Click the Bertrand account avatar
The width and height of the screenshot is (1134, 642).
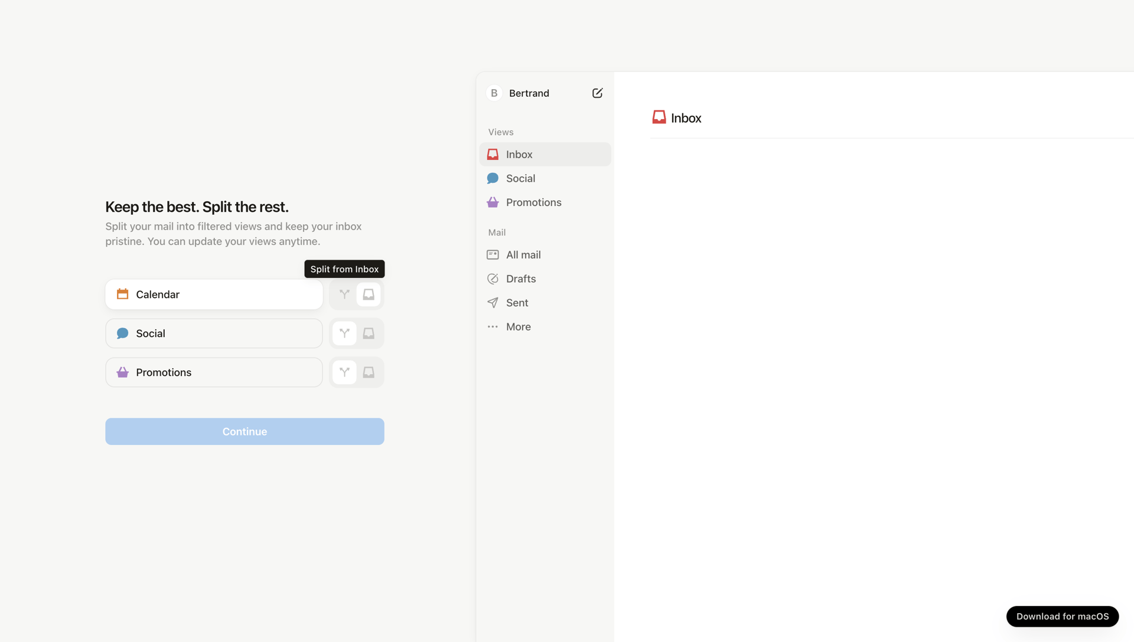(x=494, y=93)
